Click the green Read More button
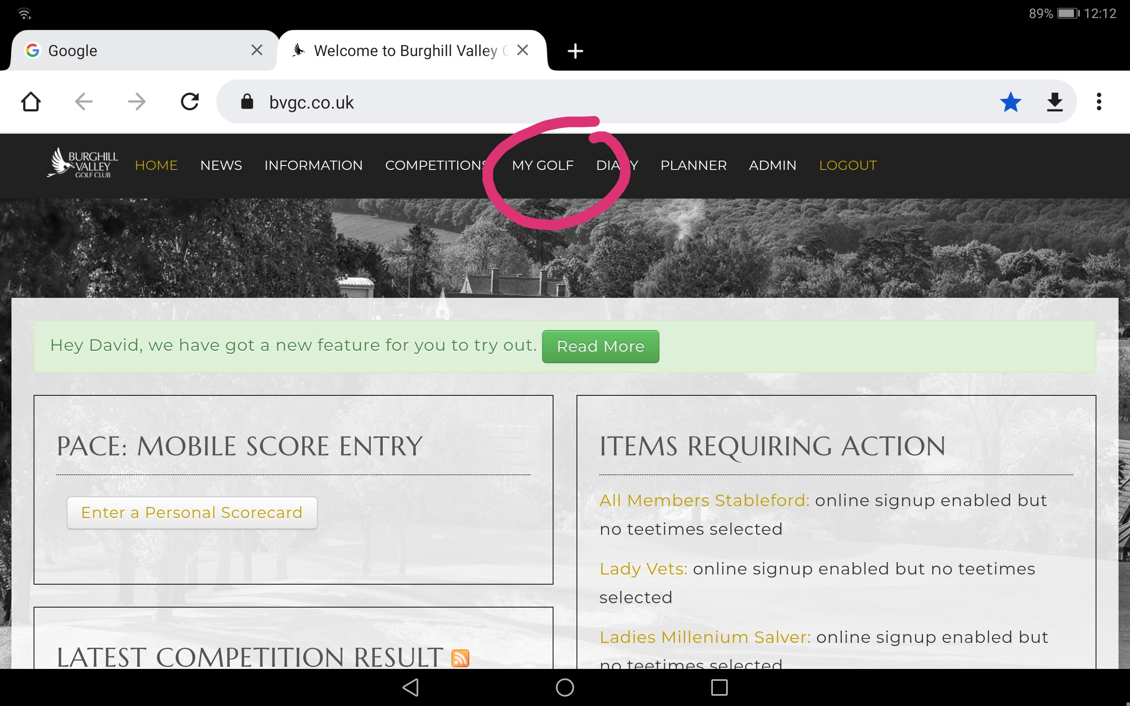Viewport: 1130px width, 706px height. click(x=600, y=346)
